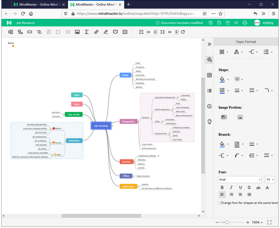The height and width of the screenshot is (228, 280).
Task: Open the Arial font family dropdown
Action: pos(239,180)
